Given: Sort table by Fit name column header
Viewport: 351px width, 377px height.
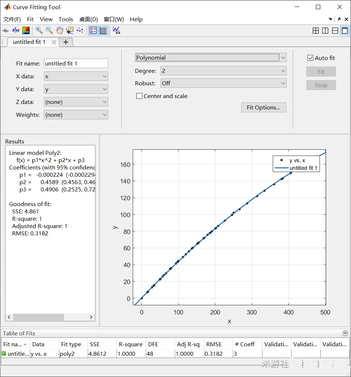Looking at the screenshot, I should 15,344.
